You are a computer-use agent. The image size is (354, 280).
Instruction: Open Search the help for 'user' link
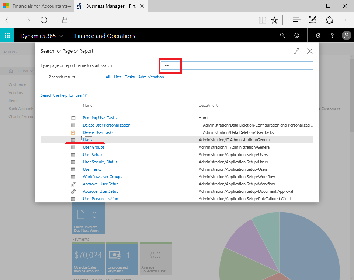point(63,95)
